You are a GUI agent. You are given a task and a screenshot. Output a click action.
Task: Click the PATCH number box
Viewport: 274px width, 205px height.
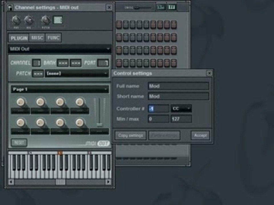point(38,73)
